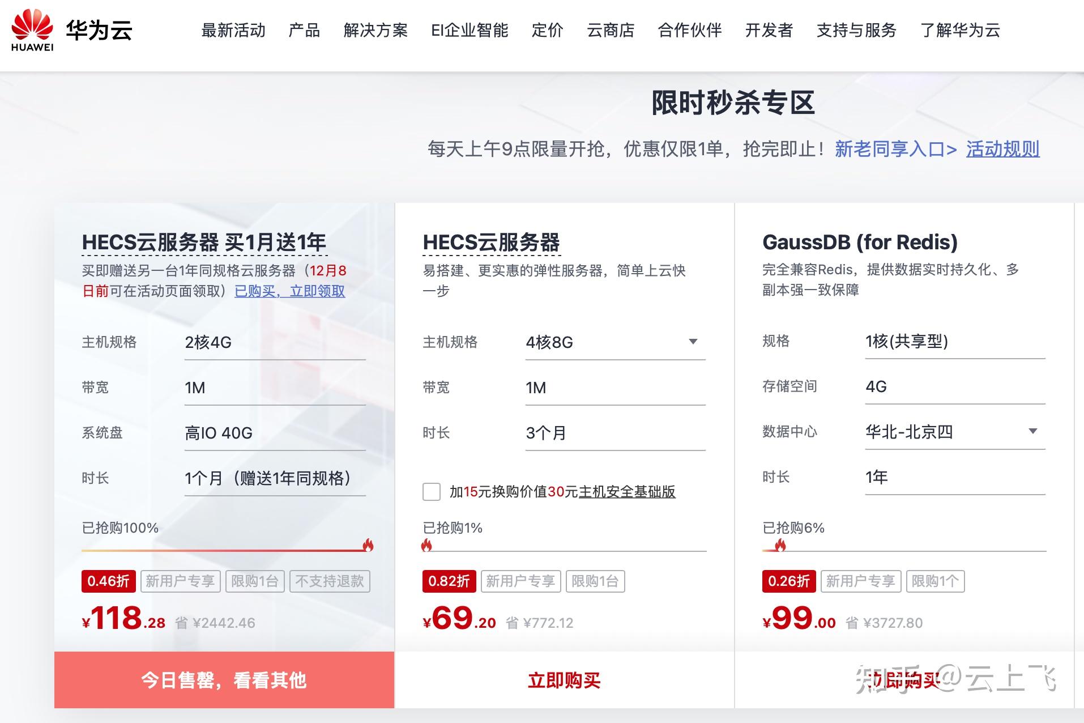Open the 解决方案 menu
This screenshot has width=1084, height=723.
click(x=375, y=30)
